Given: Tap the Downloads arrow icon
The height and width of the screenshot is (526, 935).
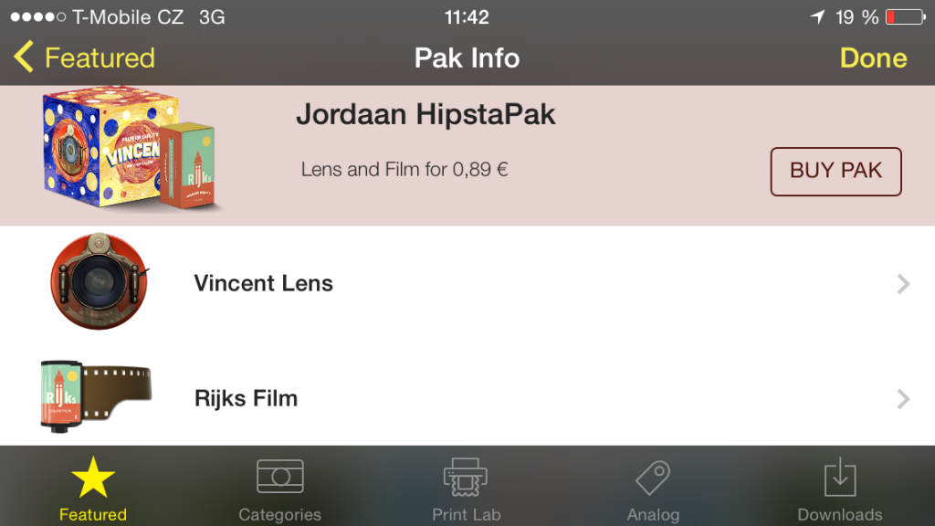Looking at the screenshot, I should [840, 477].
